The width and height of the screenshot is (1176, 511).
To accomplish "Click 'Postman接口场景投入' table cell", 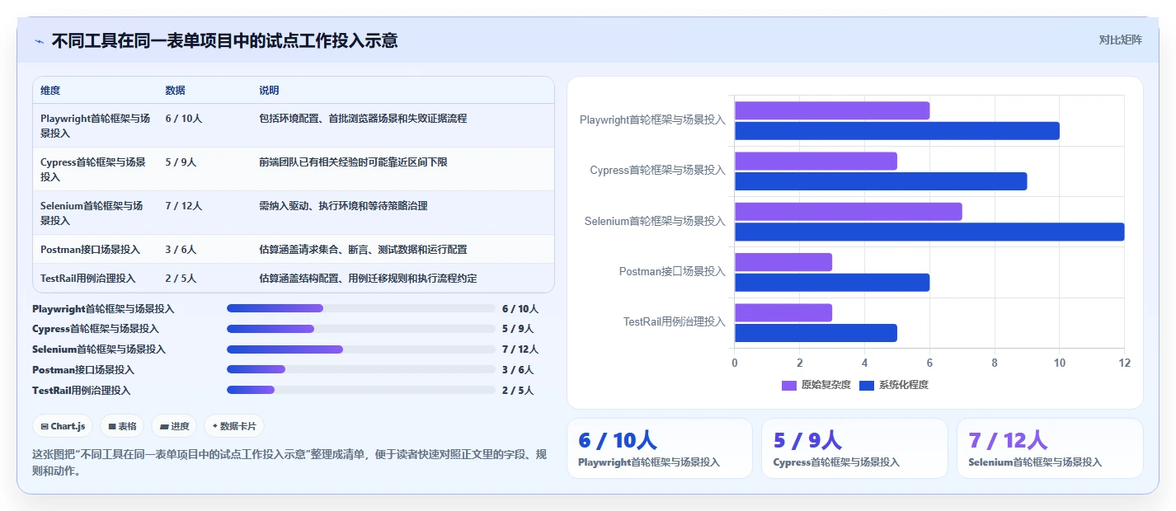I will 90,250.
